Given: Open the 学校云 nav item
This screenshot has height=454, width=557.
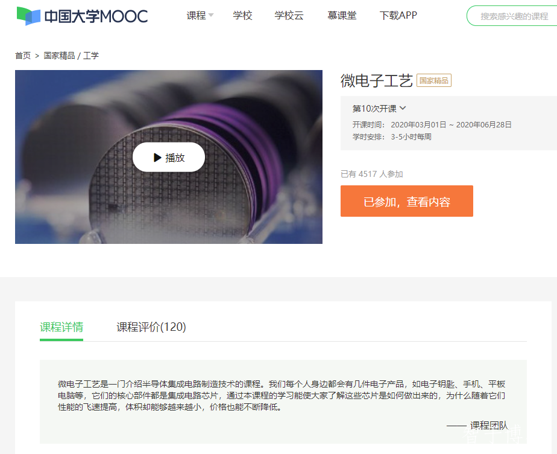Looking at the screenshot, I should click(289, 15).
